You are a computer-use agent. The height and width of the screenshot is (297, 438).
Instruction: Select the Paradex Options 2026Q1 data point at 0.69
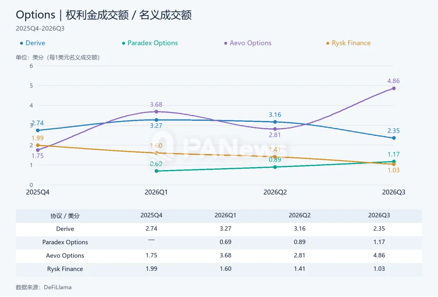(x=156, y=171)
